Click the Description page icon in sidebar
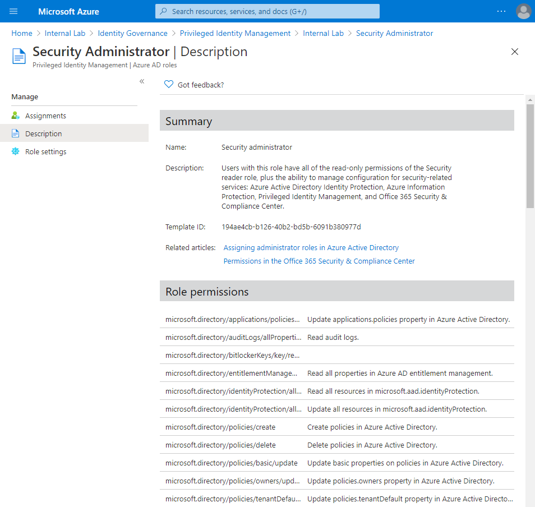The height and width of the screenshot is (507, 535). point(15,133)
